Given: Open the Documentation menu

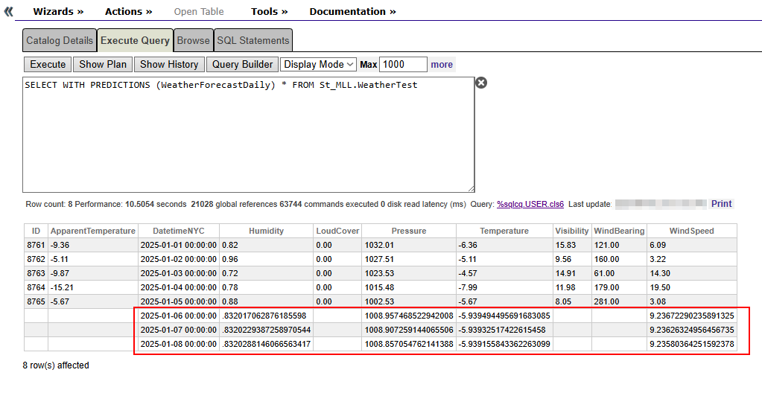Looking at the screenshot, I should (x=352, y=11).
